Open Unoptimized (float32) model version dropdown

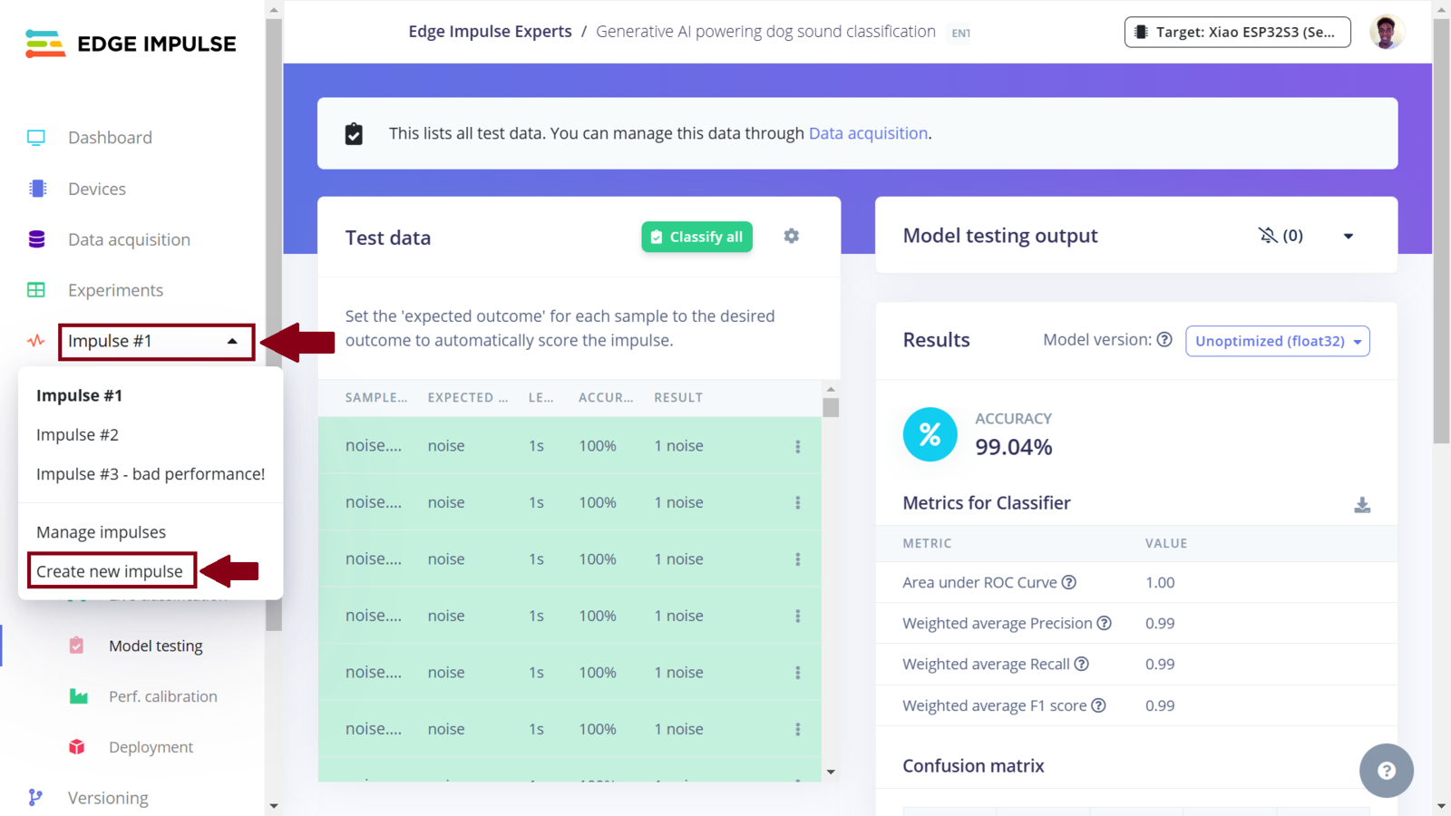coord(1277,341)
